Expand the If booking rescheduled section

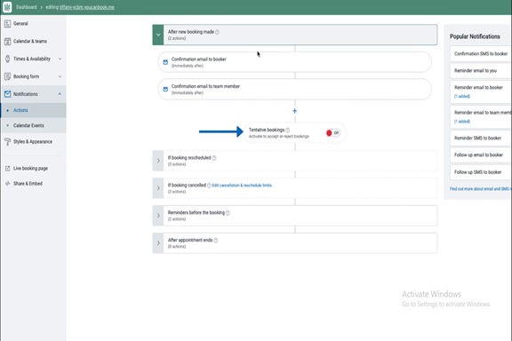[x=158, y=161]
